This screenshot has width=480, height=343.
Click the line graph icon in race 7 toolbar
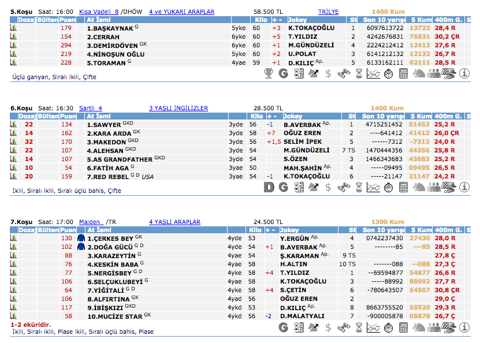pyautogui.click(x=374, y=327)
